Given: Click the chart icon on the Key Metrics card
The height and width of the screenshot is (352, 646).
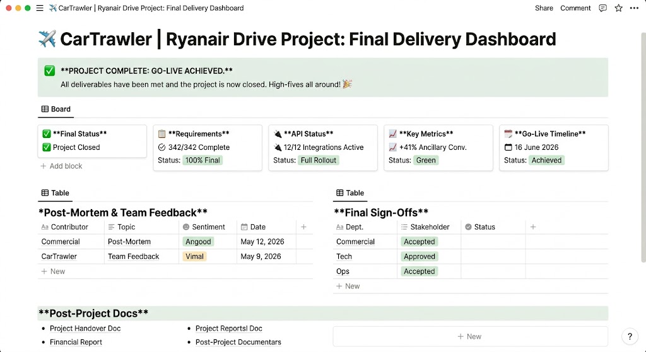Looking at the screenshot, I should click(x=392, y=133).
